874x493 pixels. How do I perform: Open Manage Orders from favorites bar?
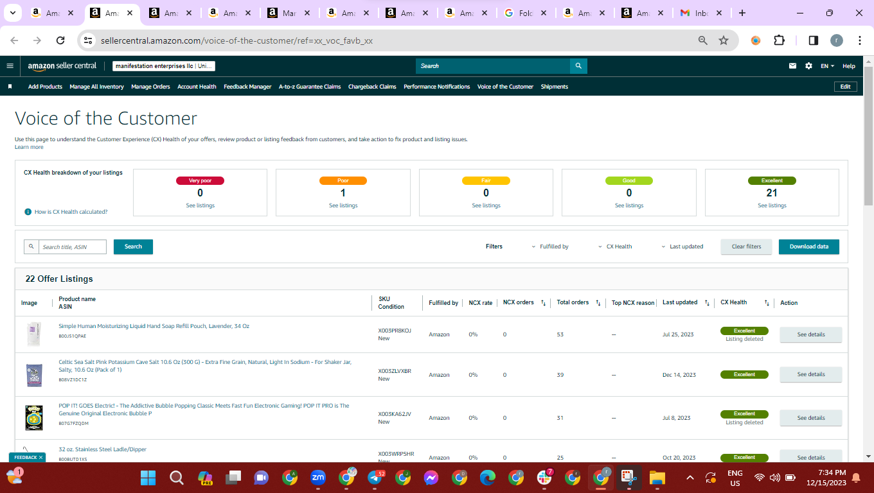pyautogui.click(x=150, y=87)
